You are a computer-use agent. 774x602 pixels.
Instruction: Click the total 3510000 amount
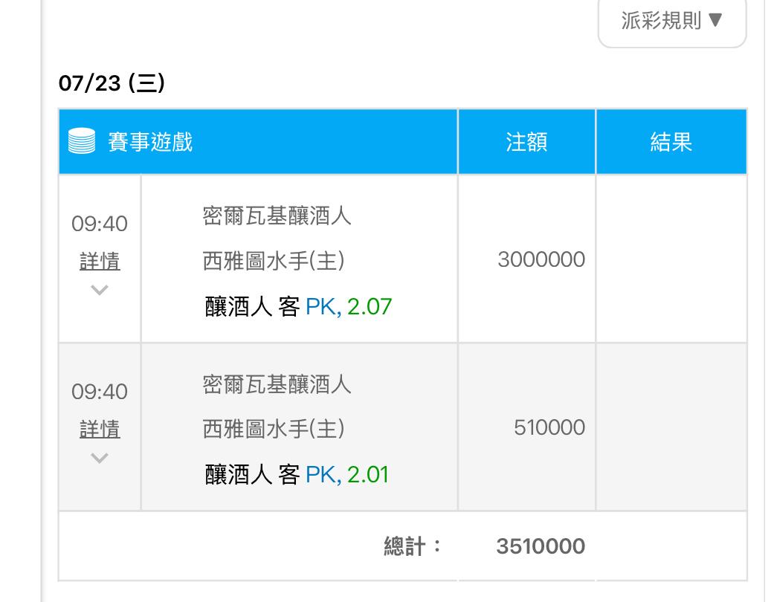pos(541,546)
